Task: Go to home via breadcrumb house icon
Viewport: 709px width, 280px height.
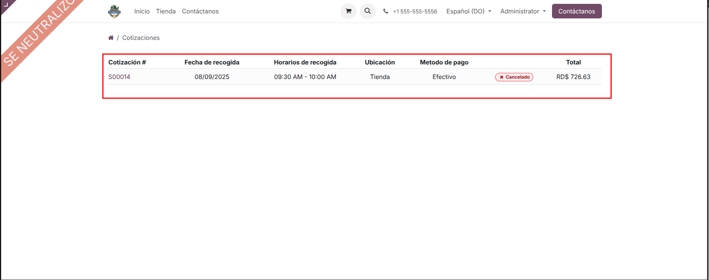Action: coord(111,38)
